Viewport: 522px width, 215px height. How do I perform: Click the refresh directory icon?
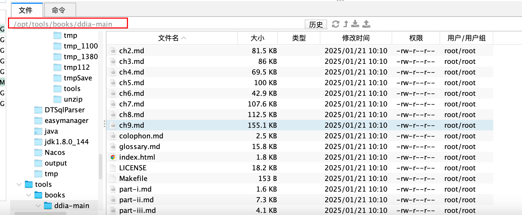[x=335, y=24]
